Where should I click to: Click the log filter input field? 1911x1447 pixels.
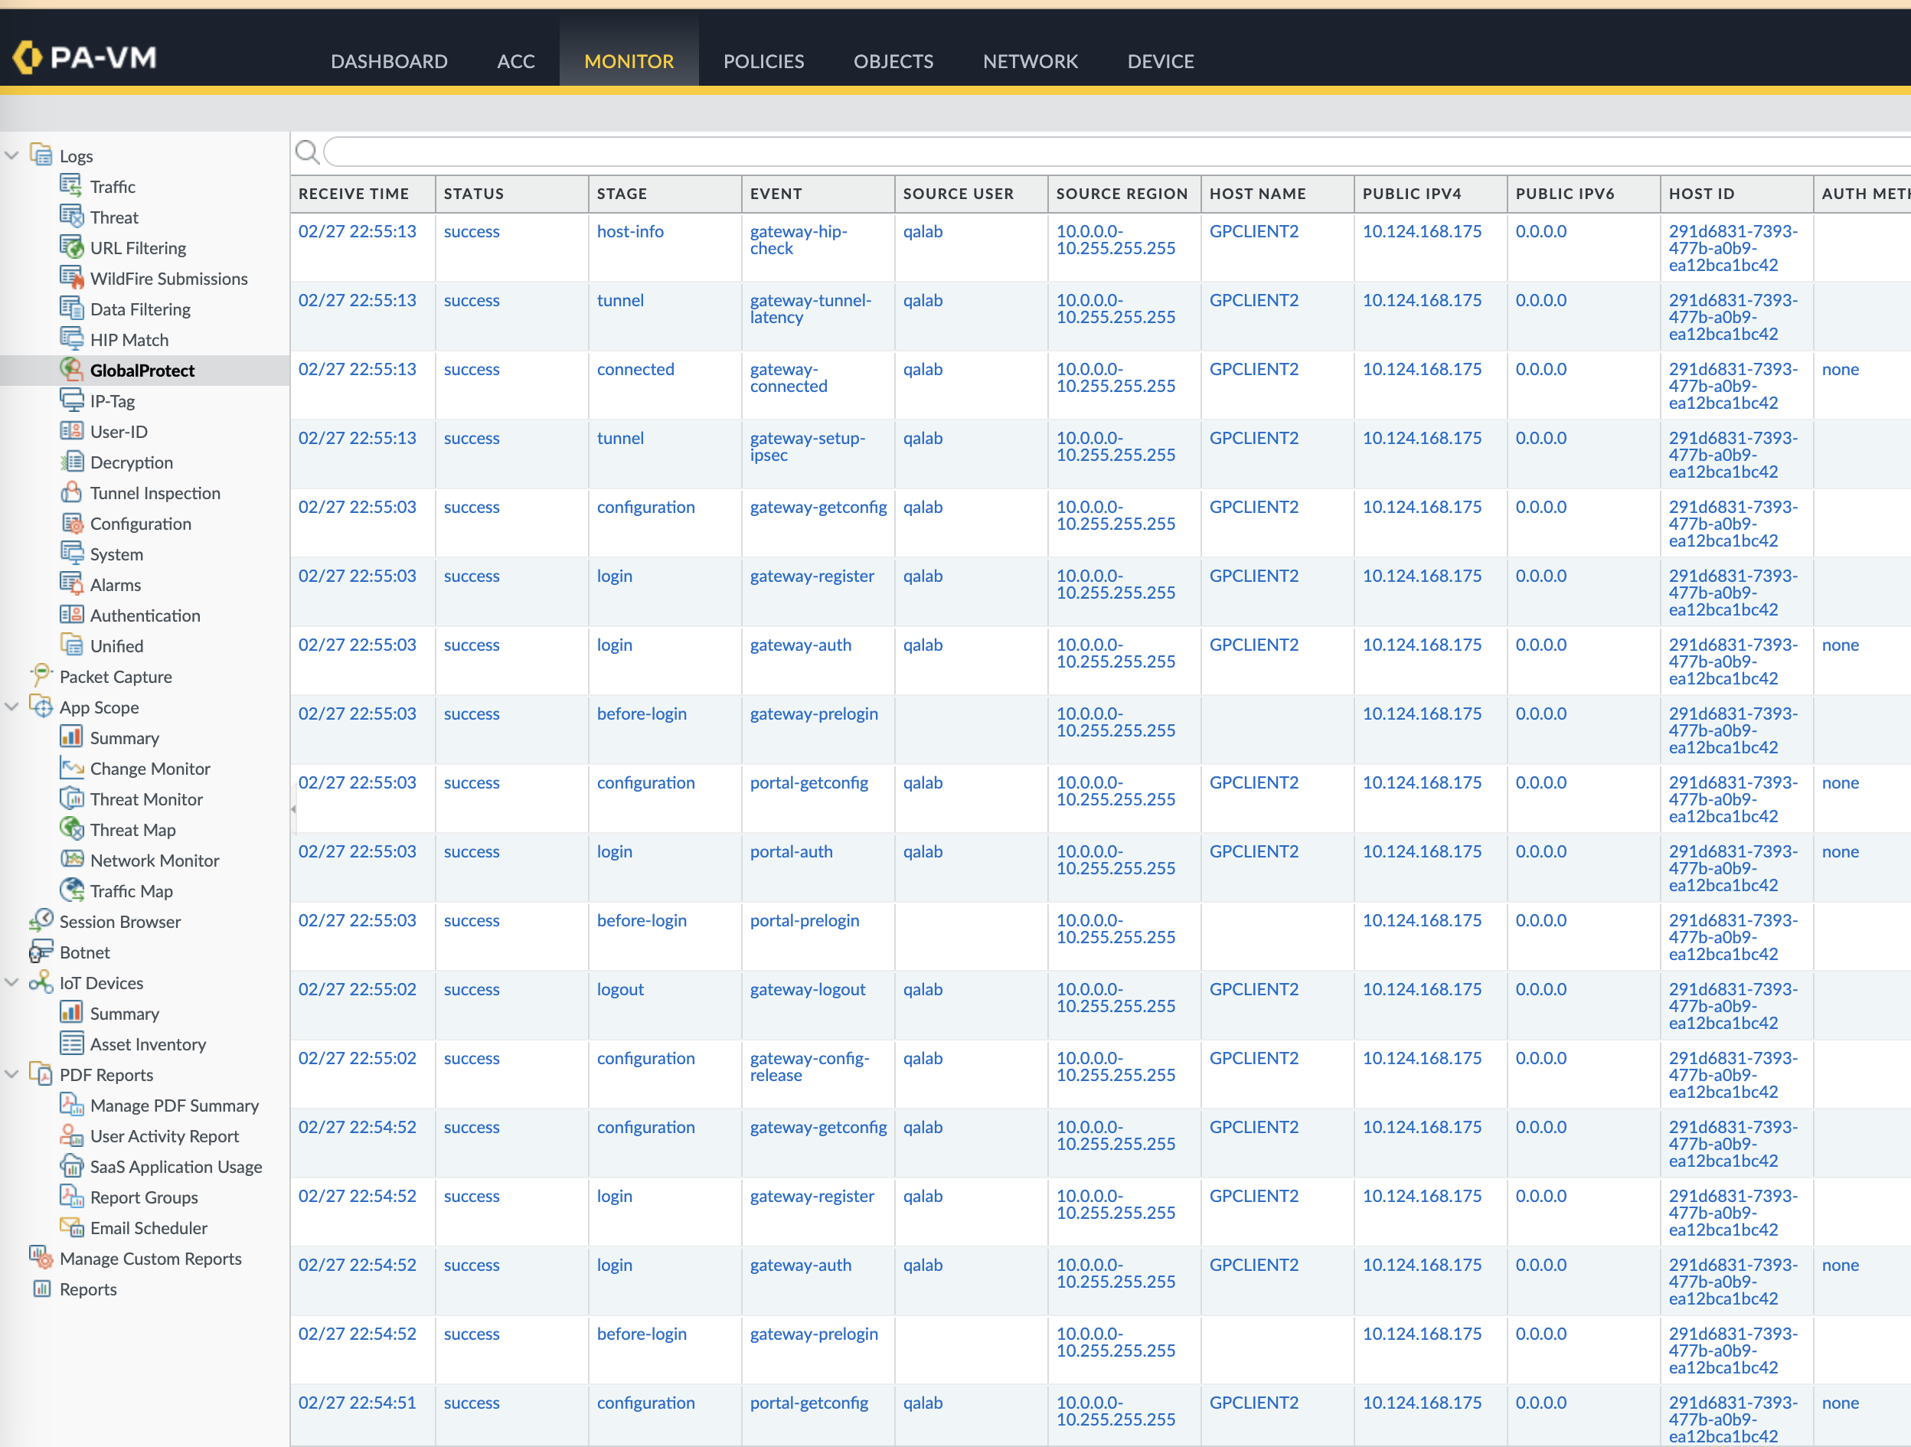(x=1115, y=152)
